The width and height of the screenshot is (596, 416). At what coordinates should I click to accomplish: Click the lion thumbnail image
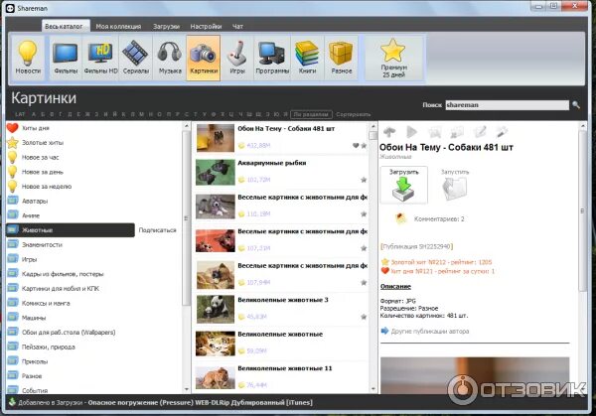point(216,377)
